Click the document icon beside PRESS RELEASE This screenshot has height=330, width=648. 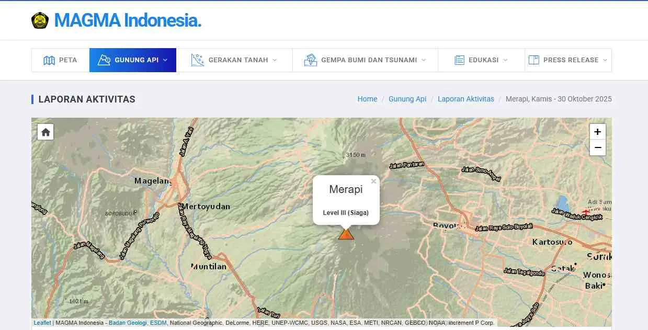click(534, 60)
